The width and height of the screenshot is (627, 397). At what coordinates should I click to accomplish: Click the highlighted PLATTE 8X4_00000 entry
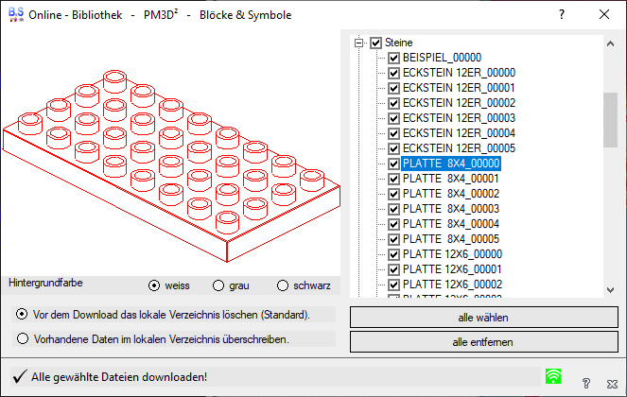click(451, 164)
